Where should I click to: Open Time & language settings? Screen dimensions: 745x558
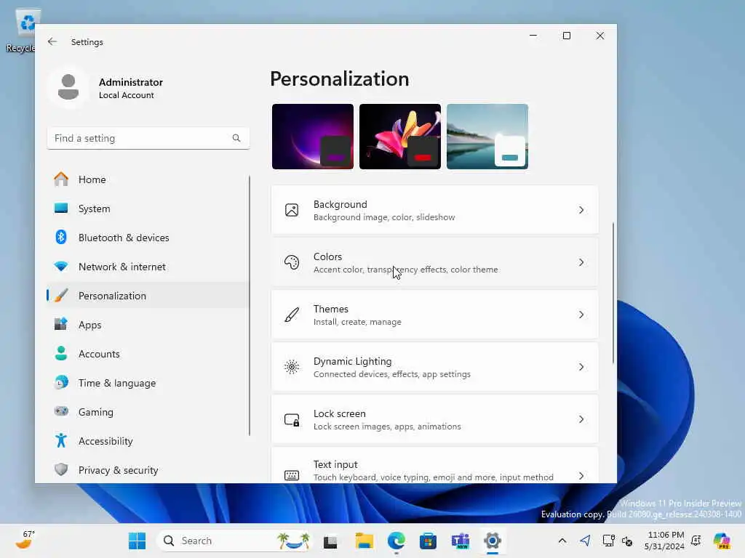pyautogui.click(x=148, y=382)
